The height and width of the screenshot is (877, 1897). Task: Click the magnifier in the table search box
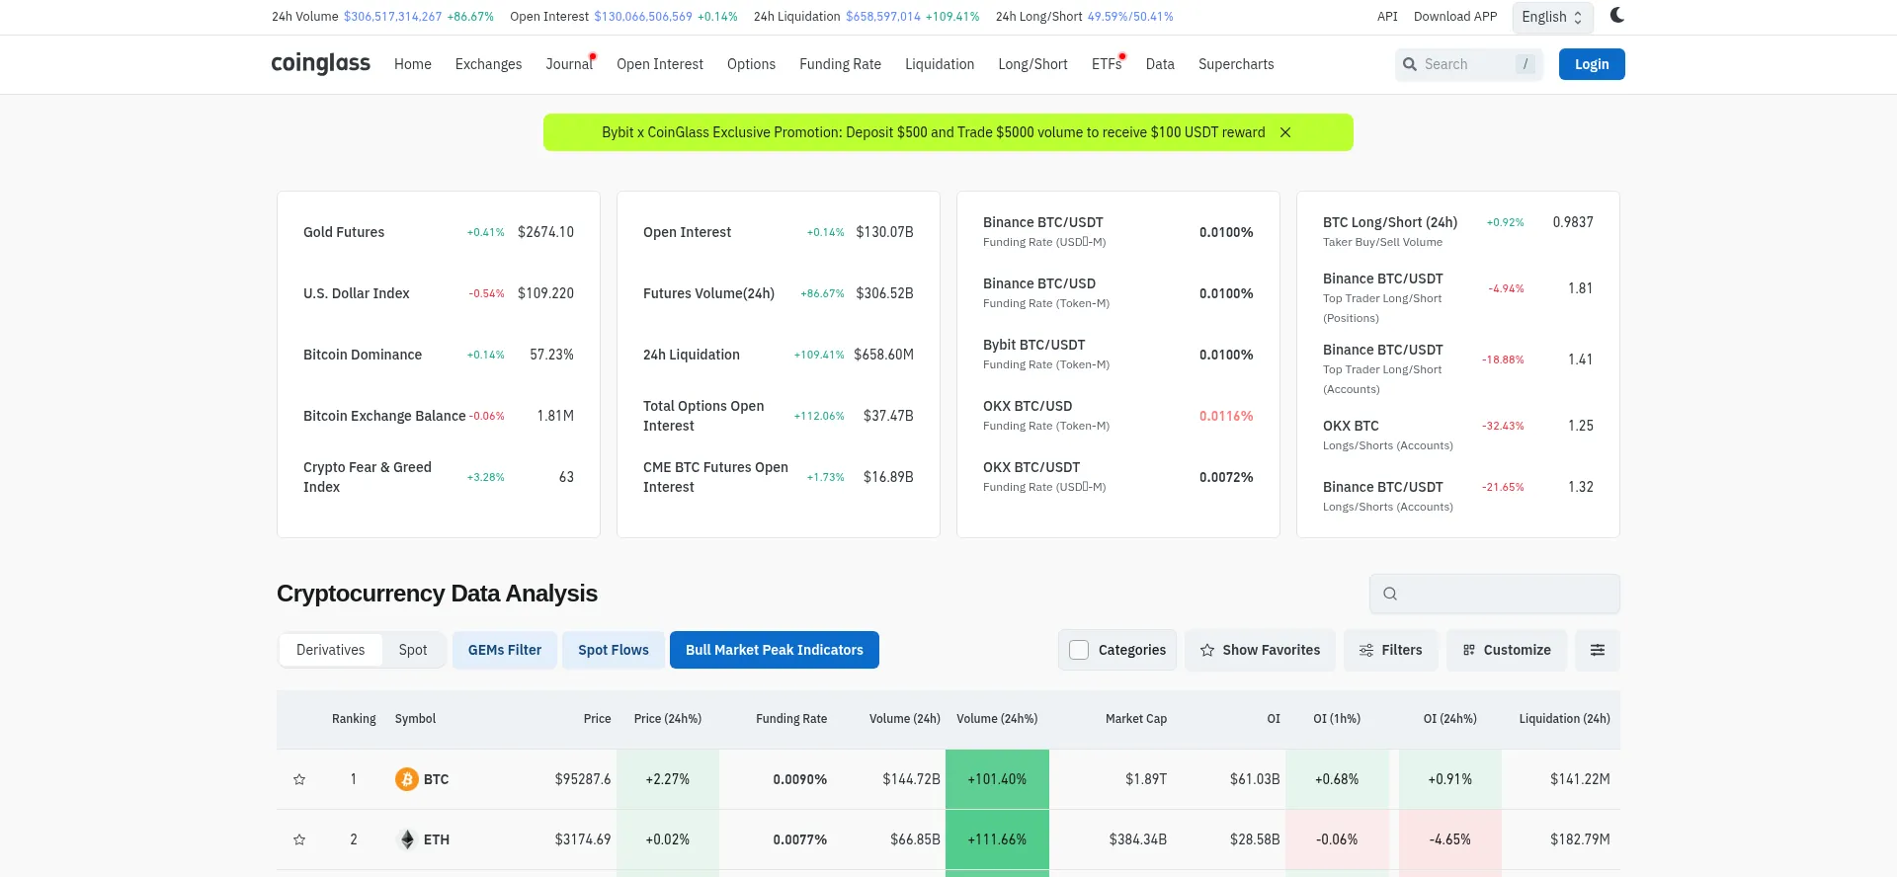click(x=1390, y=594)
